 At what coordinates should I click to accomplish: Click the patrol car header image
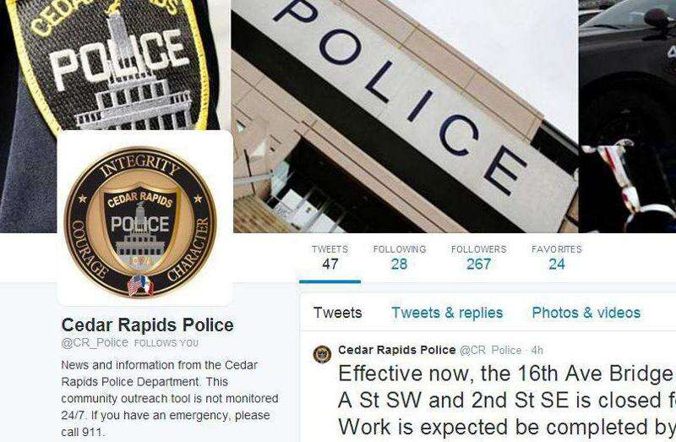[627, 117]
